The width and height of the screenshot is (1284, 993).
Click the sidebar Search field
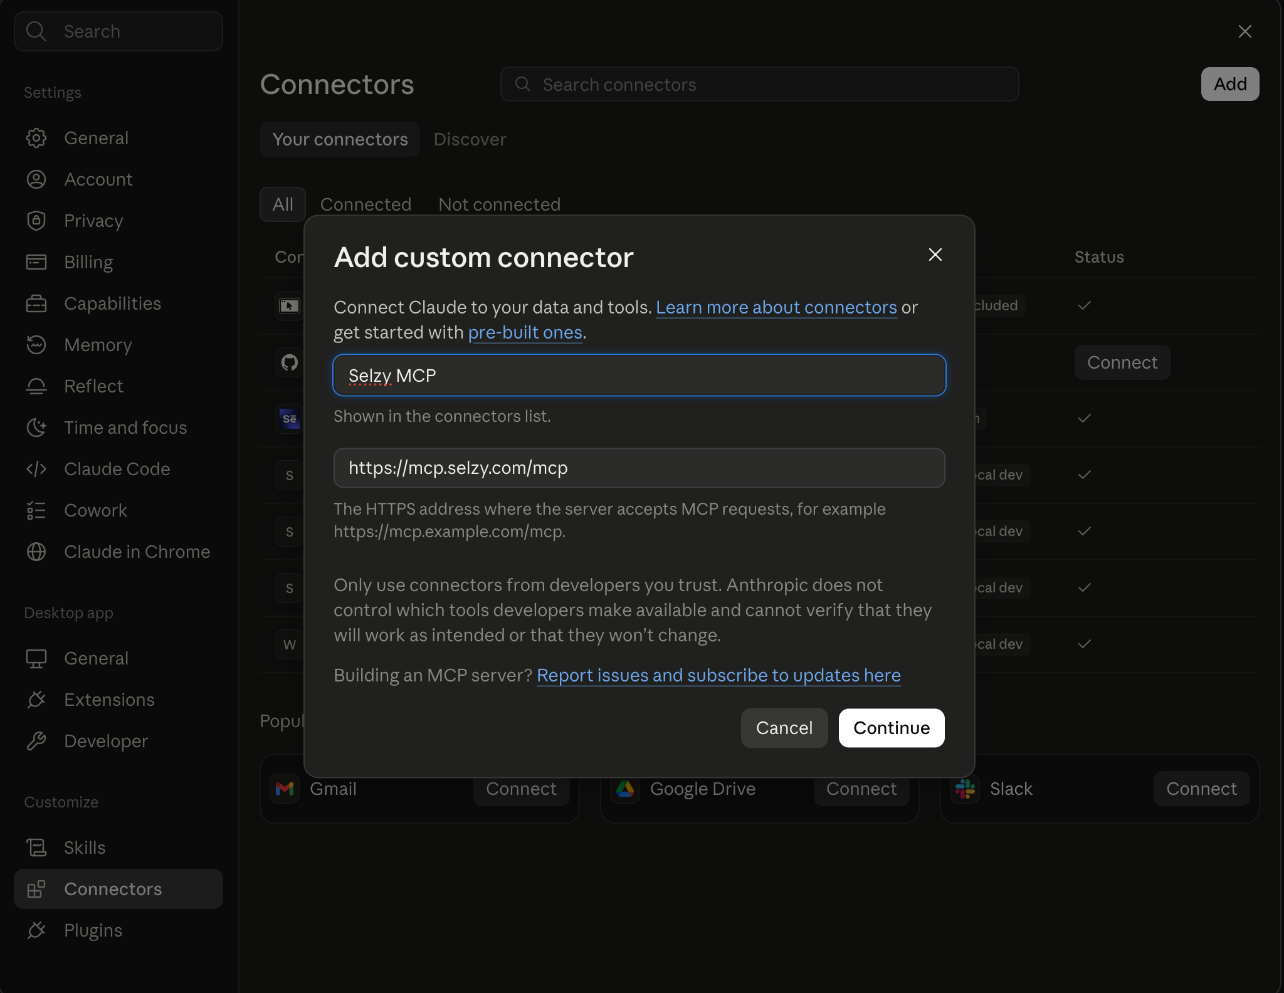pos(118,31)
